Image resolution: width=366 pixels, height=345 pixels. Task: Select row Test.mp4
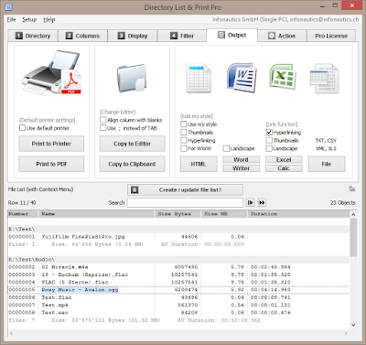(x=178, y=305)
